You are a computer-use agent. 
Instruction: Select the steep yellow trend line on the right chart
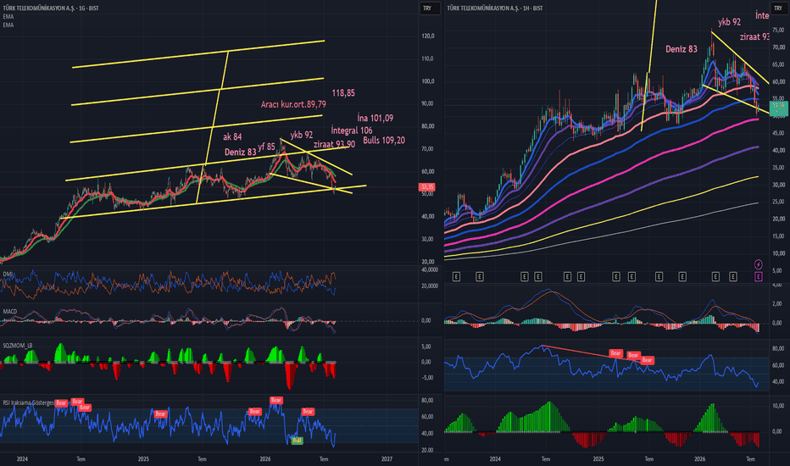click(x=649, y=65)
